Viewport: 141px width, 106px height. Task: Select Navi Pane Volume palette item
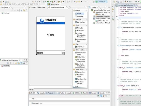pyautogui.click(x=79, y=83)
